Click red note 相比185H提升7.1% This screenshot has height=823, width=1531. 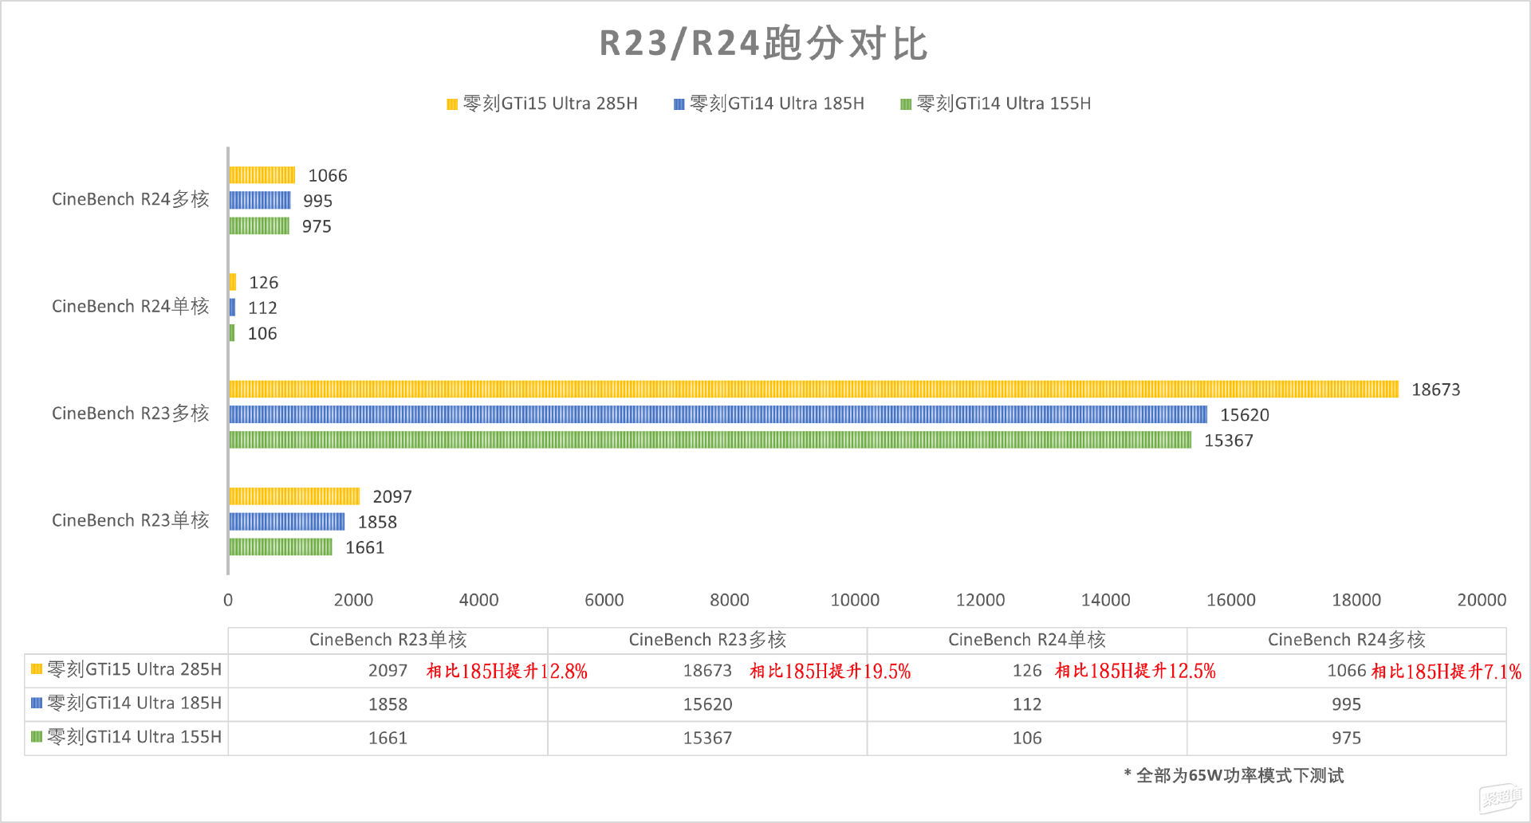point(1446,671)
